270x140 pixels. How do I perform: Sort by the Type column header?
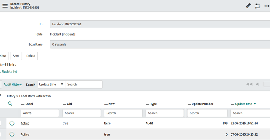[153, 104]
